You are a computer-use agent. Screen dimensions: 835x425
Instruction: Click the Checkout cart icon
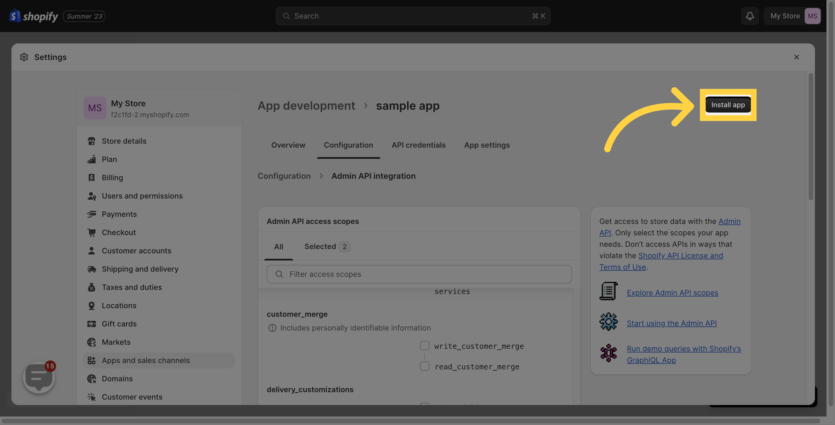(91, 232)
